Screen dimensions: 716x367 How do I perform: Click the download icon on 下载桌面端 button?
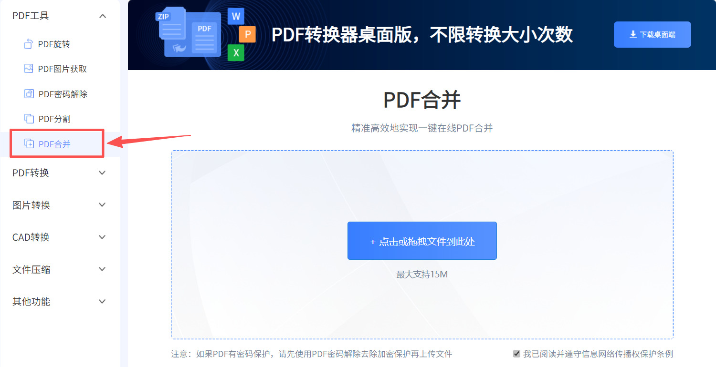(x=633, y=34)
